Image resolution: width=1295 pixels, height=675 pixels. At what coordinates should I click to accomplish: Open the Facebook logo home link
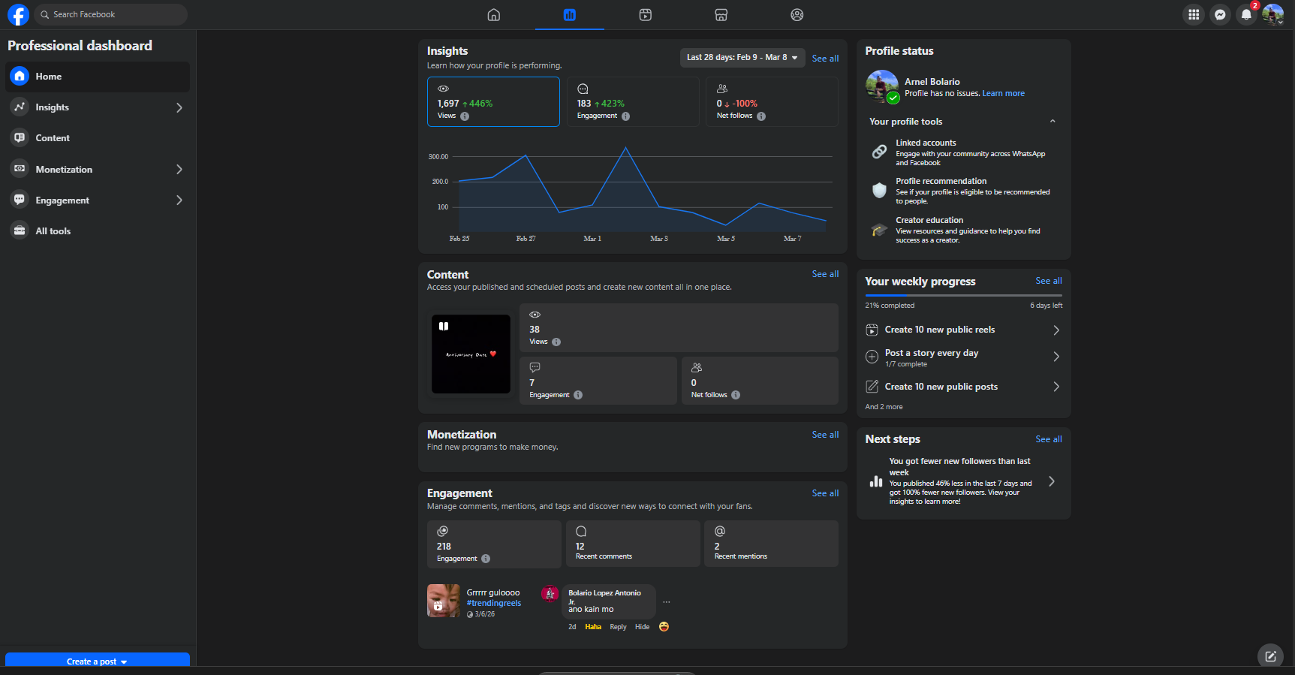pyautogui.click(x=18, y=14)
